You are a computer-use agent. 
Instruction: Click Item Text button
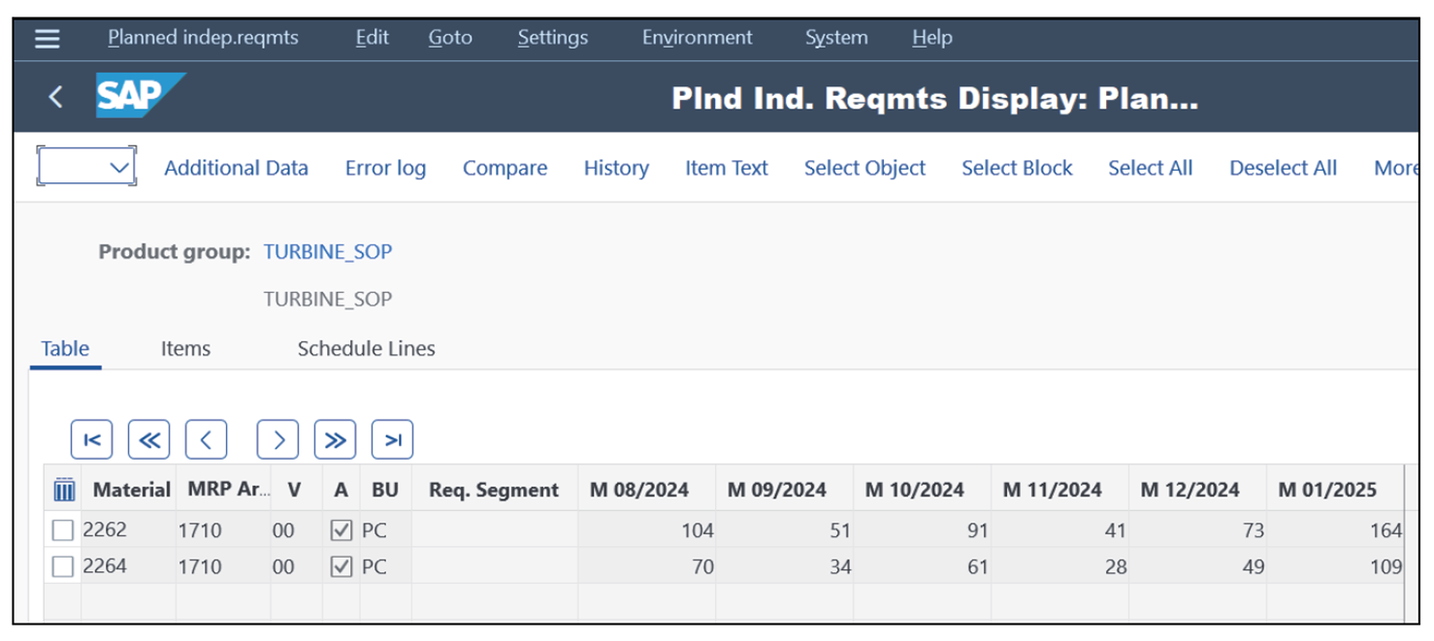(726, 168)
